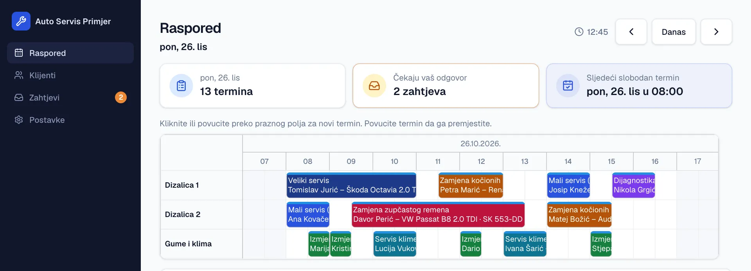Click the calendar-check icon in slobodan termin card
The width and height of the screenshot is (751, 271).
[x=568, y=86]
